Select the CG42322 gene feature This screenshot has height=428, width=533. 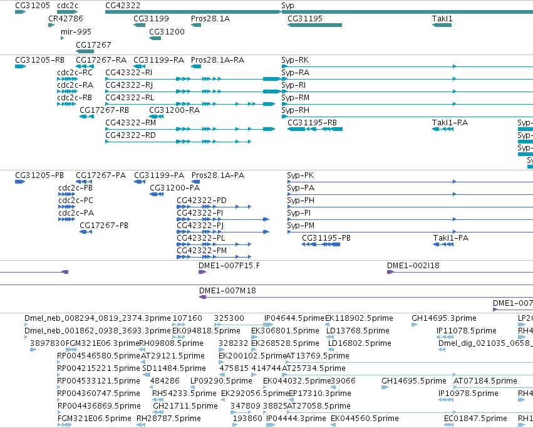click(x=193, y=12)
